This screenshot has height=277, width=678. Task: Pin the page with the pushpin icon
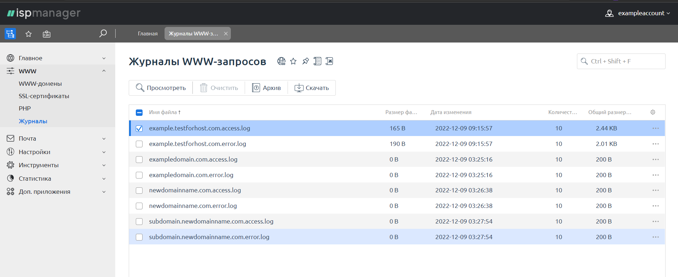(x=305, y=61)
